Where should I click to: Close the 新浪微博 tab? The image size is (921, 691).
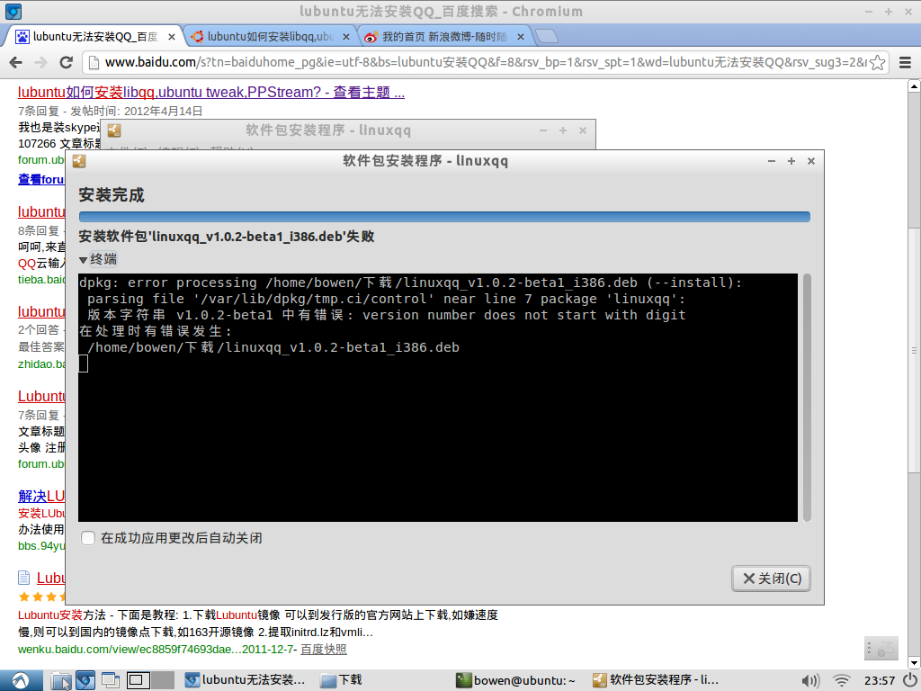point(521,37)
